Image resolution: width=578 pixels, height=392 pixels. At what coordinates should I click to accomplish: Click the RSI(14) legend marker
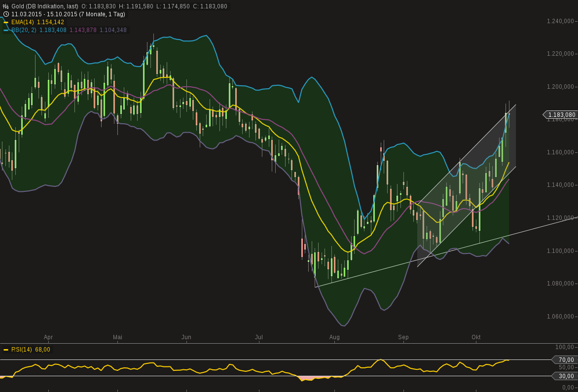pyautogui.click(x=7, y=349)
